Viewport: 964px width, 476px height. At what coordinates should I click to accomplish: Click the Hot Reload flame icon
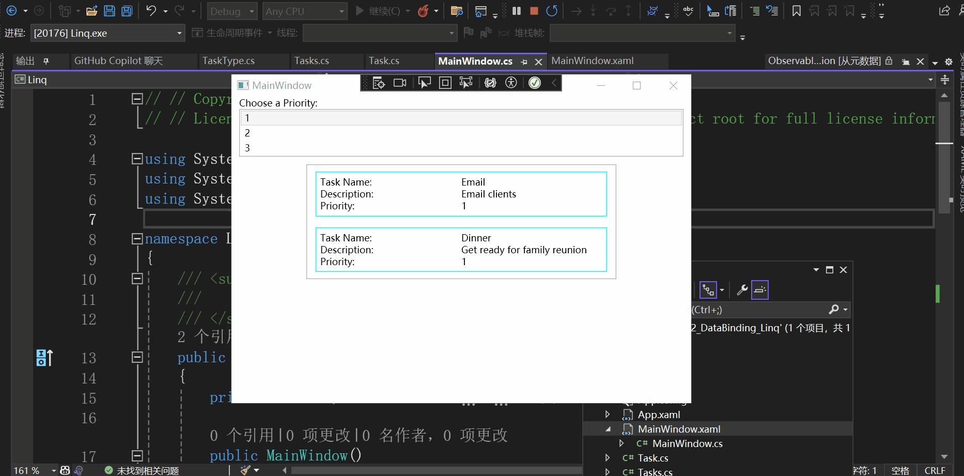tap(422, 11)
